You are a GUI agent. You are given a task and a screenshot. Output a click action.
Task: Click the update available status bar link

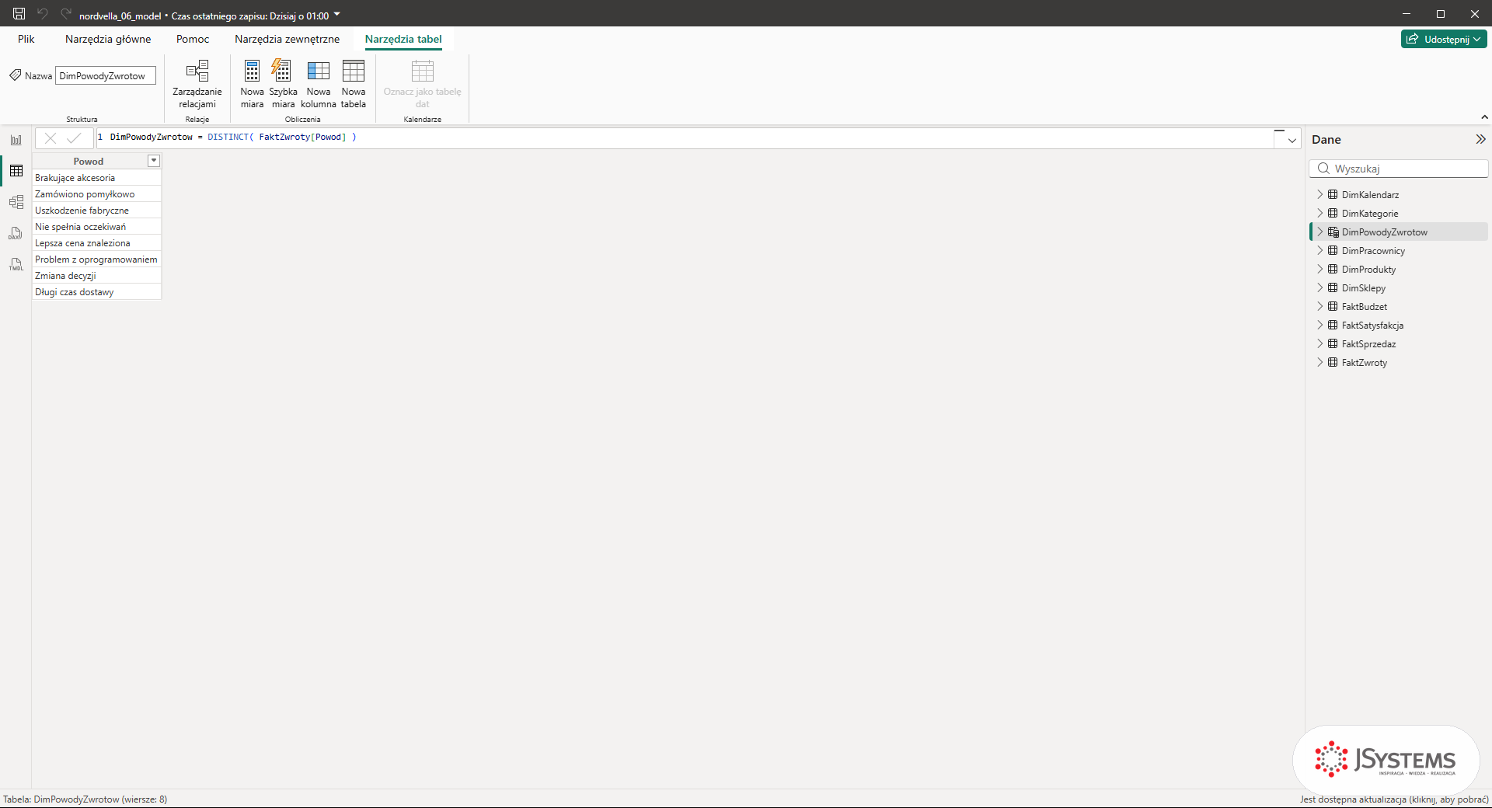tap(1394, 799)
